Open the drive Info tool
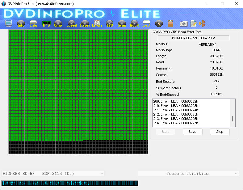 coord(33,23)
